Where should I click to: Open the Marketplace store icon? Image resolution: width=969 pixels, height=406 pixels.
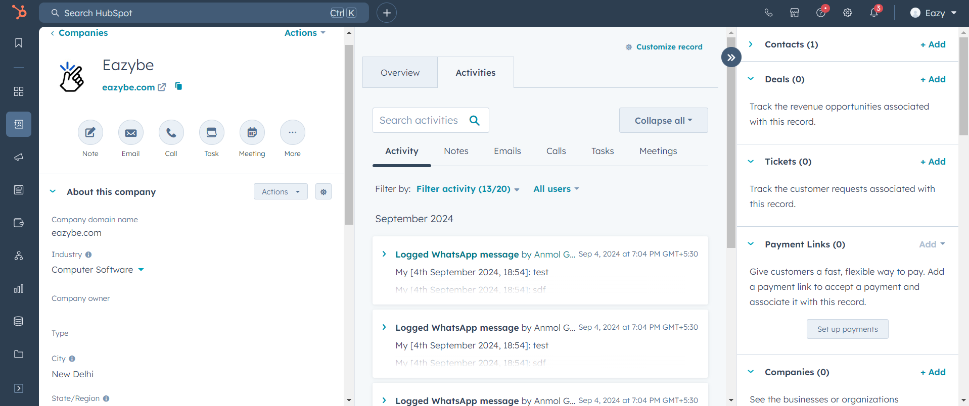pos(795,13)
